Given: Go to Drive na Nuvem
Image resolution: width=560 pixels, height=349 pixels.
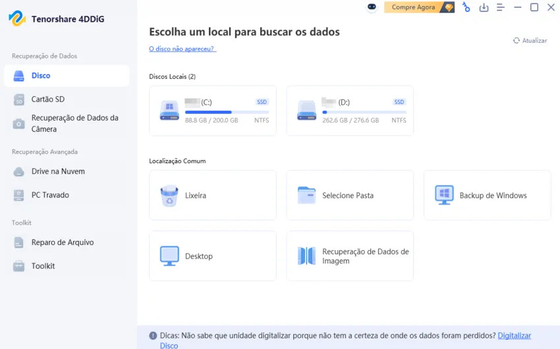Looking at the screenshot, I should click(x=67, y=172).
